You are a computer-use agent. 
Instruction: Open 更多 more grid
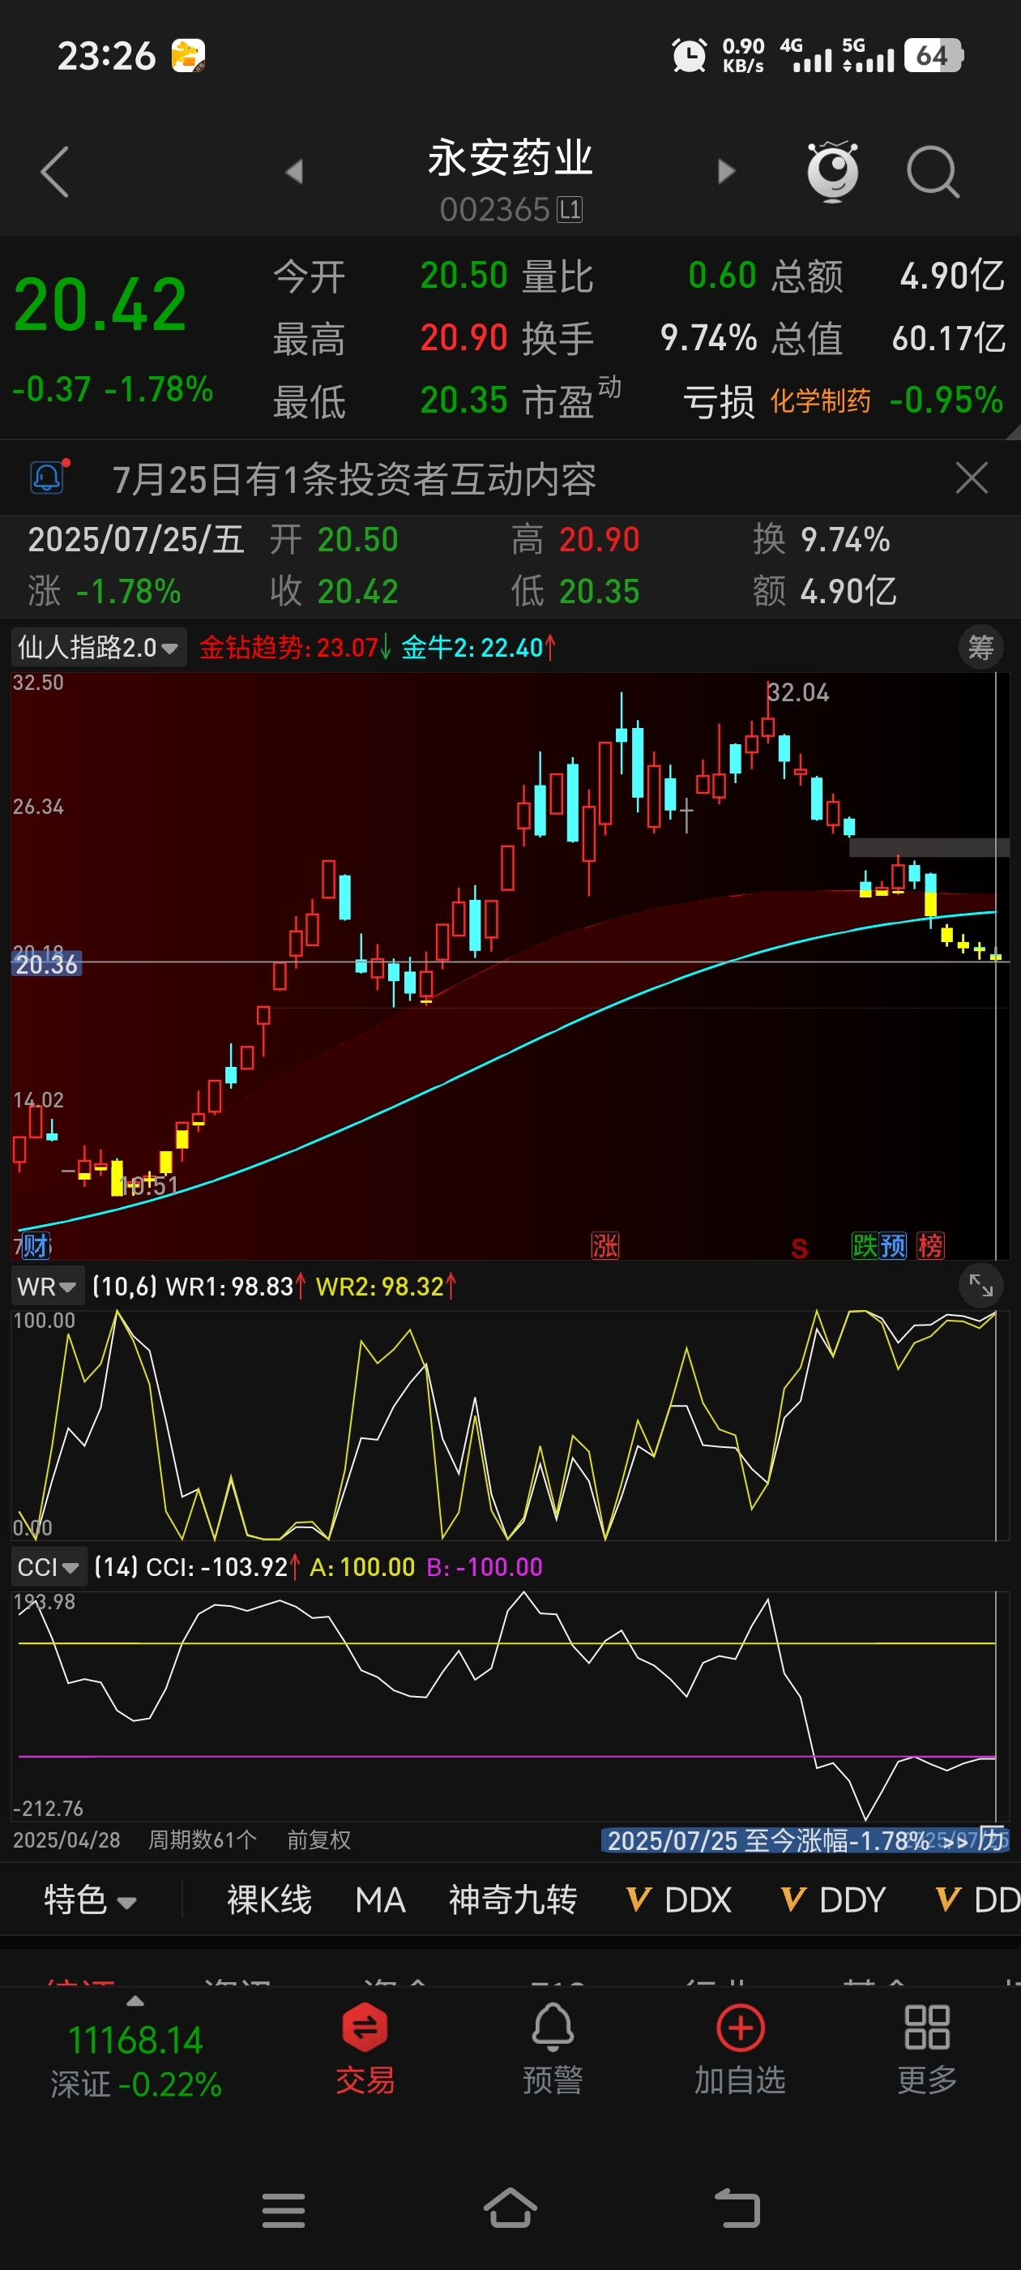[927, 2048]
